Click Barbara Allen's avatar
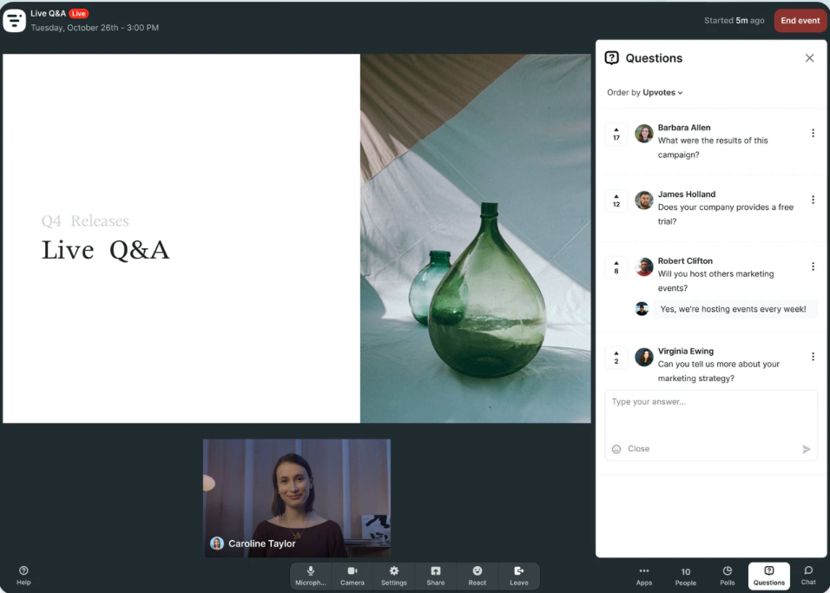The image size is (830, 593). 643,134
